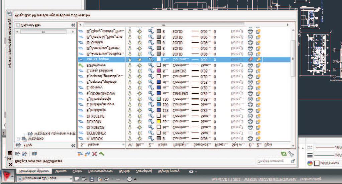Click new viewport freeze icon for DLXLUM row
This screenshot has height=184, width=342.
click(258, 122)
